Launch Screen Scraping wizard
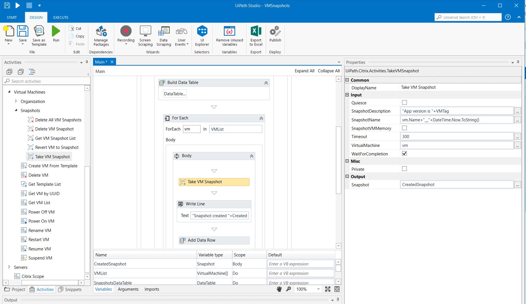Image resolution: width=526 pixels, height=304 pixels. (145, 31)
